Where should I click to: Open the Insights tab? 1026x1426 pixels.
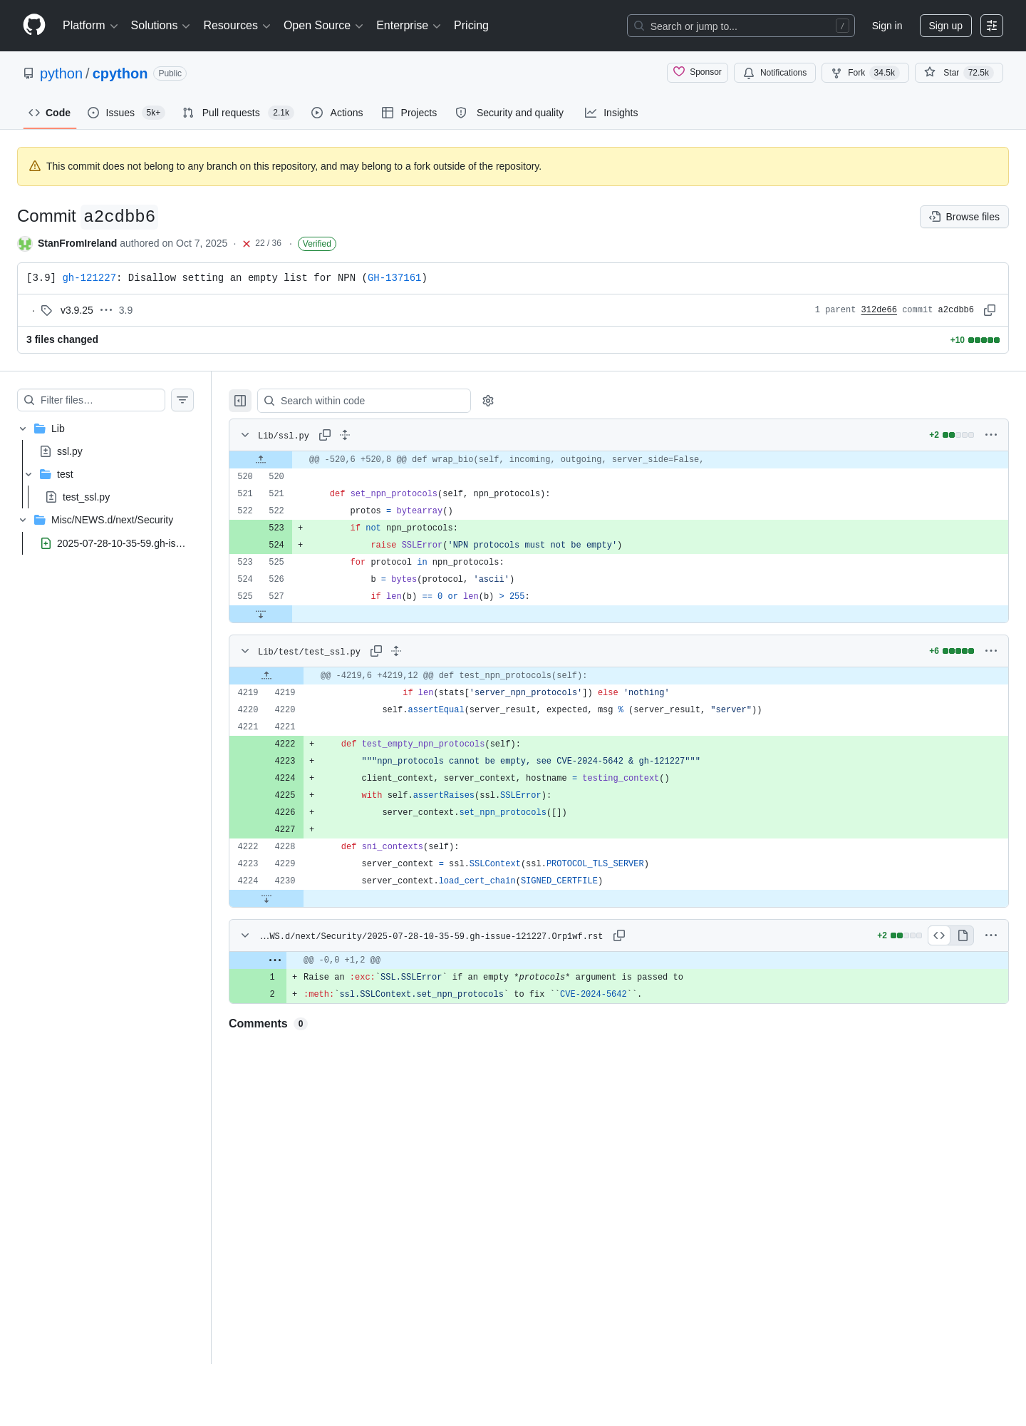click(611, 113)
